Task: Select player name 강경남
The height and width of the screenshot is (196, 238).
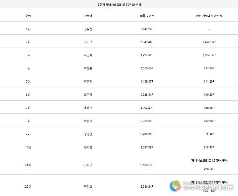Action: click(88, 134)
